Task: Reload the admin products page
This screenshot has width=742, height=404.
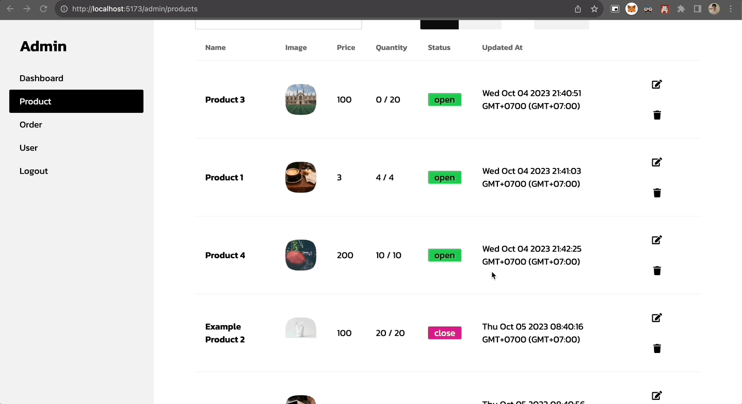Action: (x=43, y=9)
